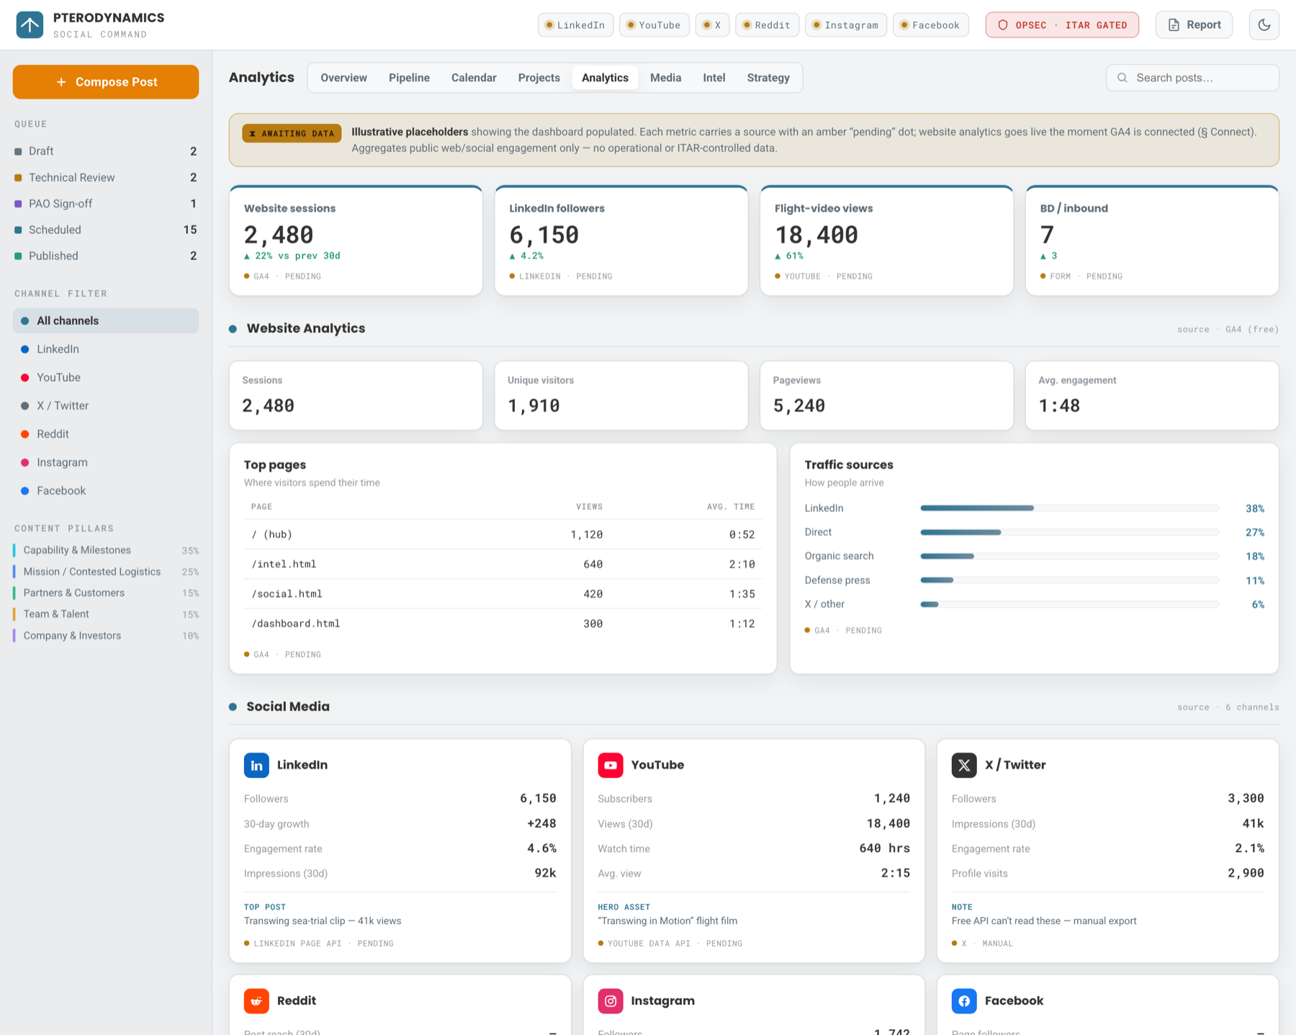Screen dimensions: 1296x1035
Task: Click the LinkedIn channel status chip
Action: [x=575, y=25]
